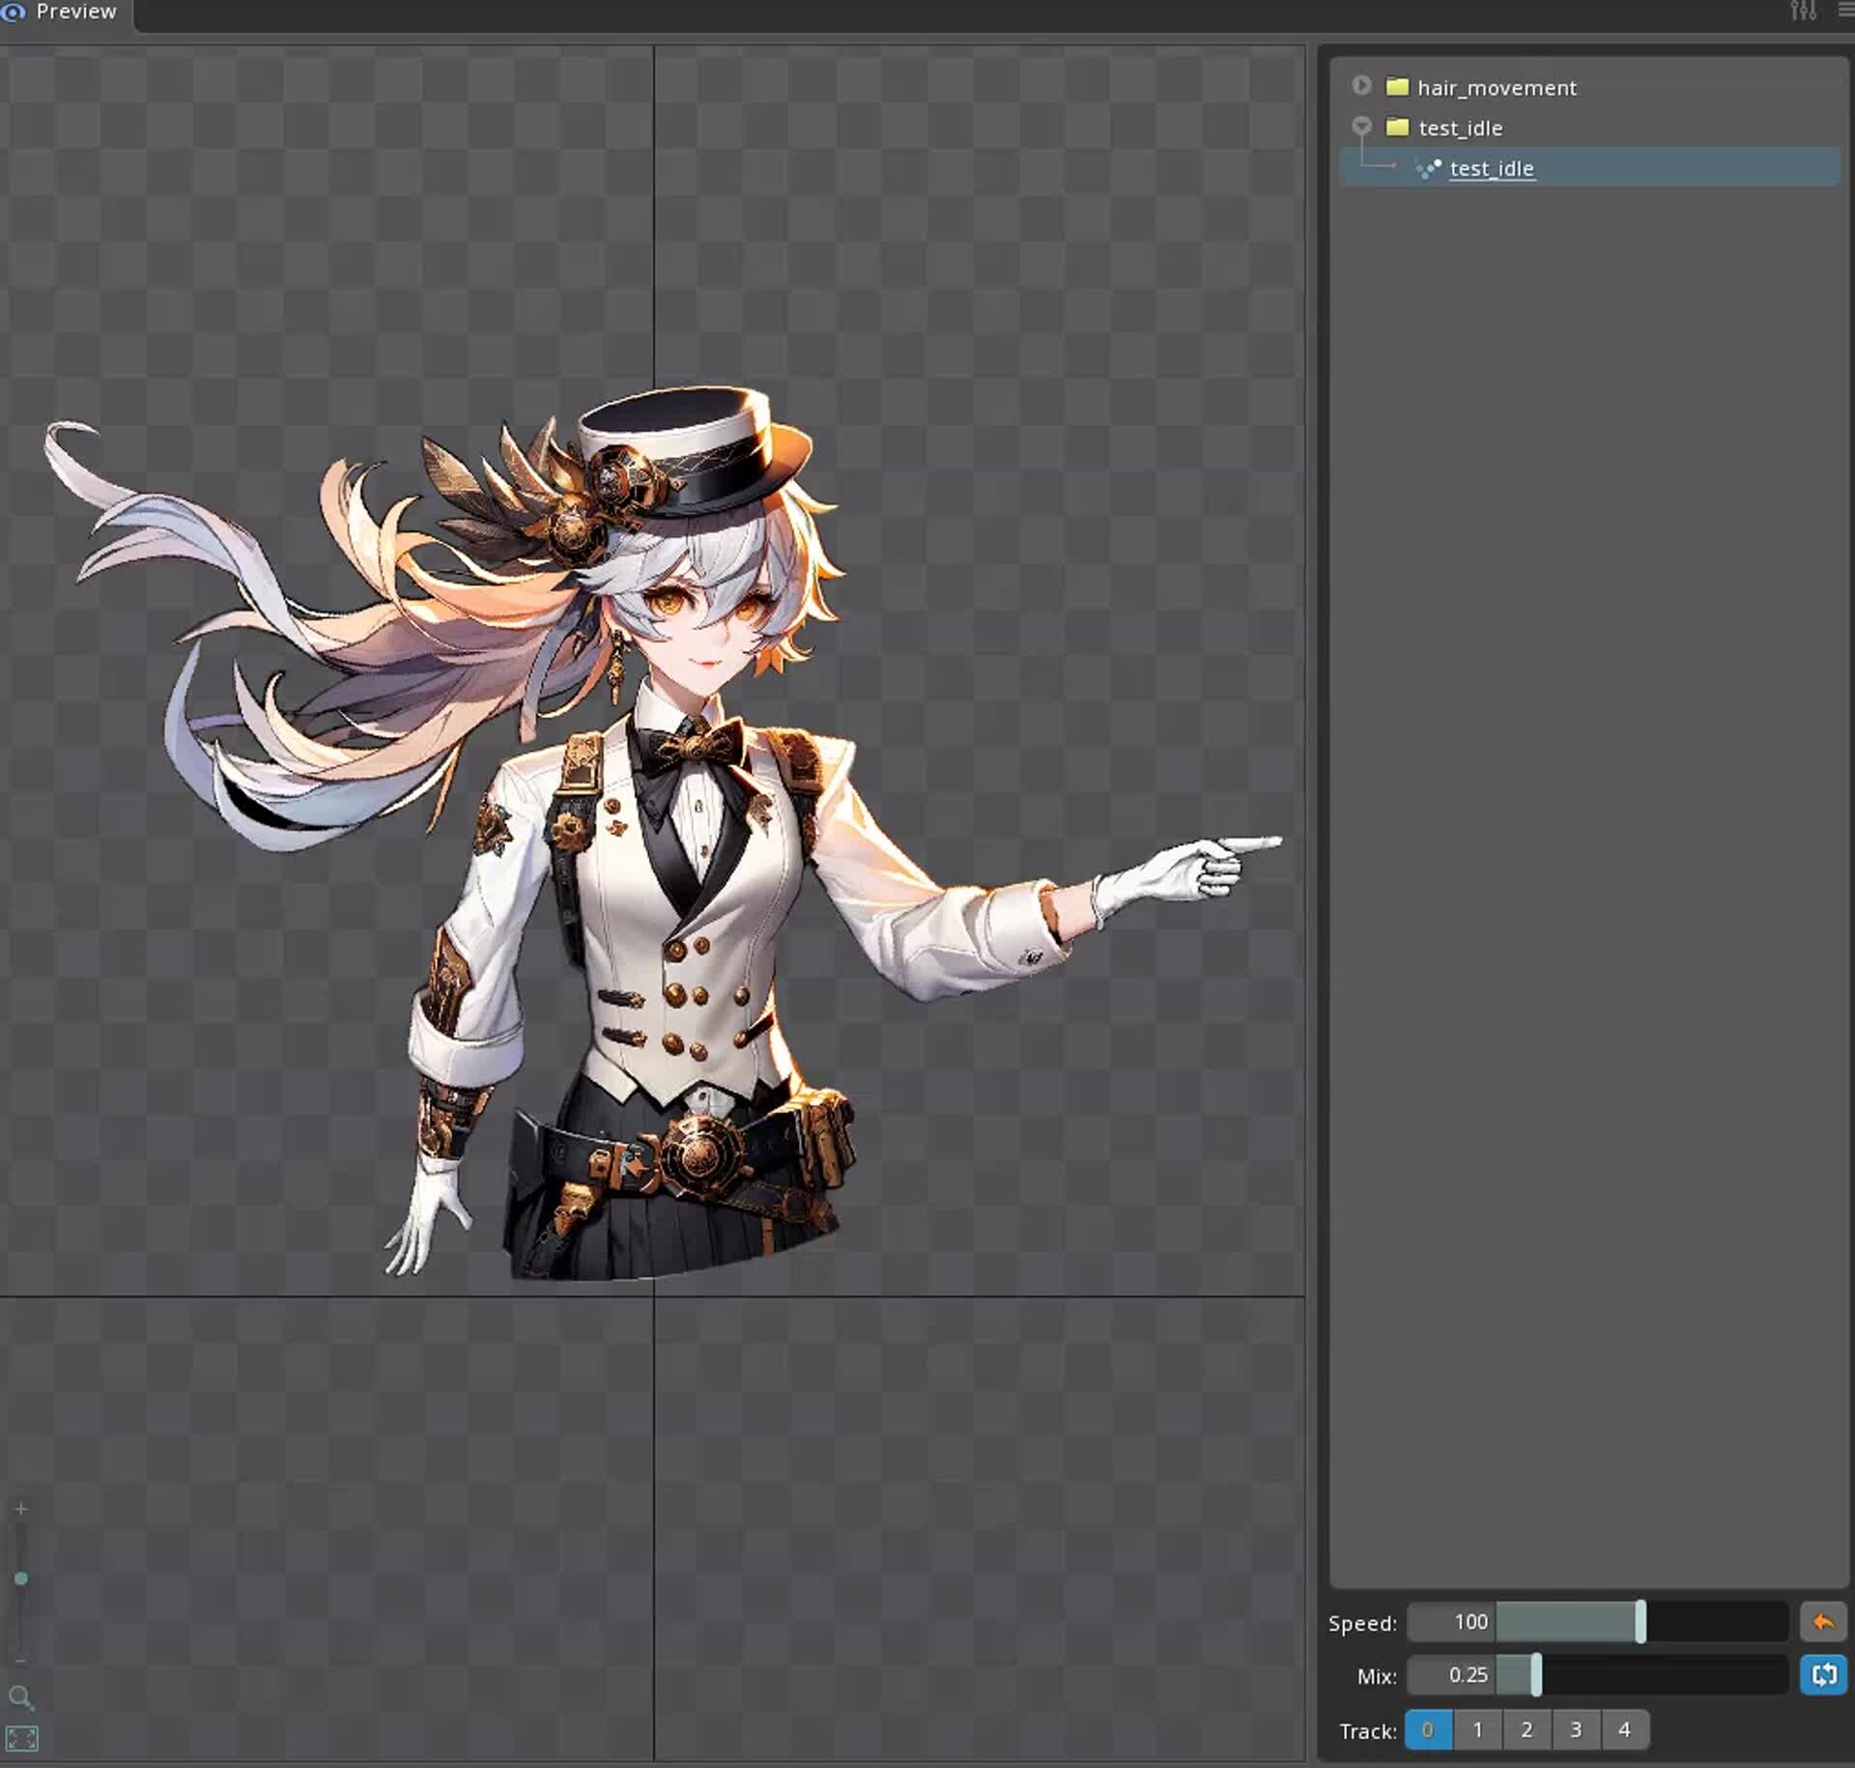Click the orange reset arrow next to Speed

click(1824, 1622)
